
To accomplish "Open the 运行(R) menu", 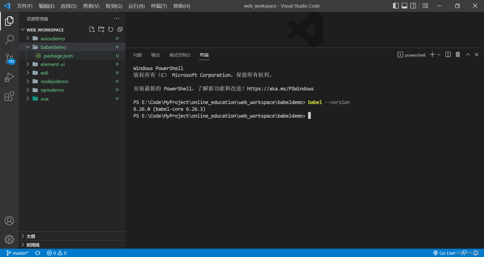I will click(136, 6).
